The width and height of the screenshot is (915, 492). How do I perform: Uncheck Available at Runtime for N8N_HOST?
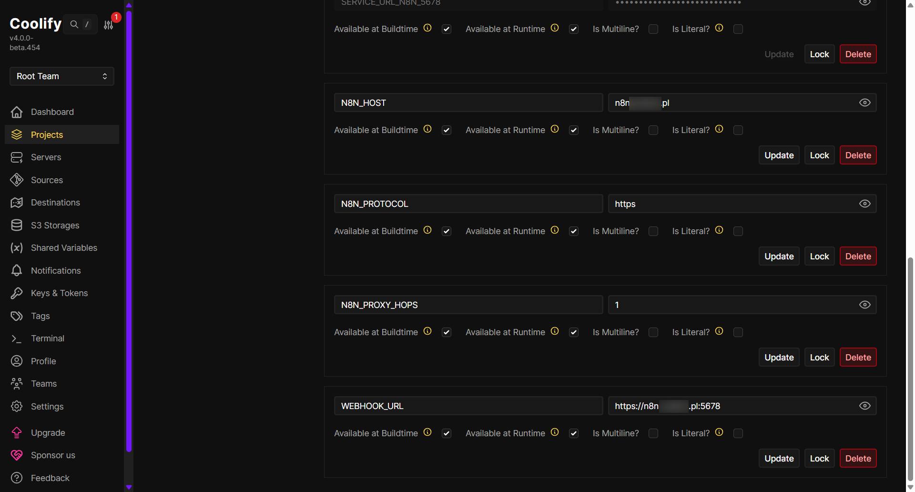point(574,130)
